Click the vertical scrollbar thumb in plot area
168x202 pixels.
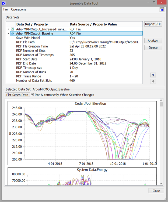[x=161, y=105]
